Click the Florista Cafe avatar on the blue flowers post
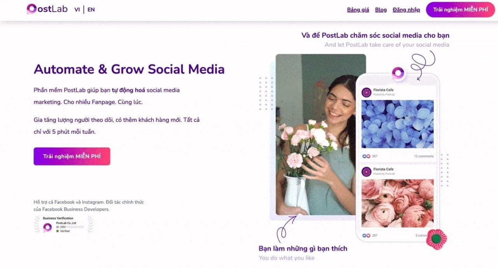Screen dimensions: 498x268 (366, 92)
